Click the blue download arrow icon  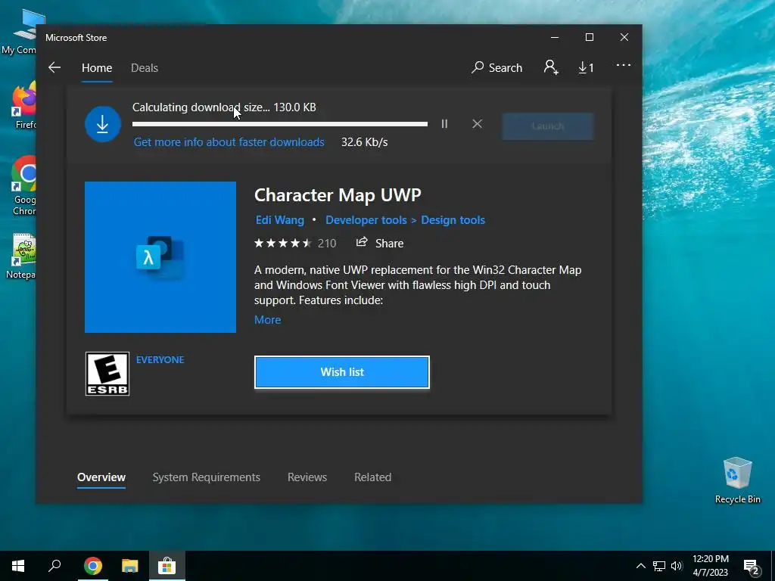[103, 124]
